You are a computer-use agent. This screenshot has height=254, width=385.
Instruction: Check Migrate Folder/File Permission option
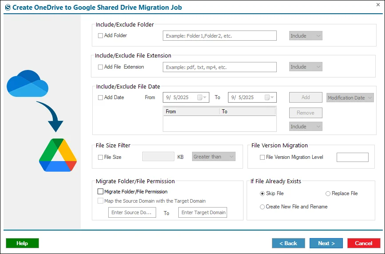point(100,191)
